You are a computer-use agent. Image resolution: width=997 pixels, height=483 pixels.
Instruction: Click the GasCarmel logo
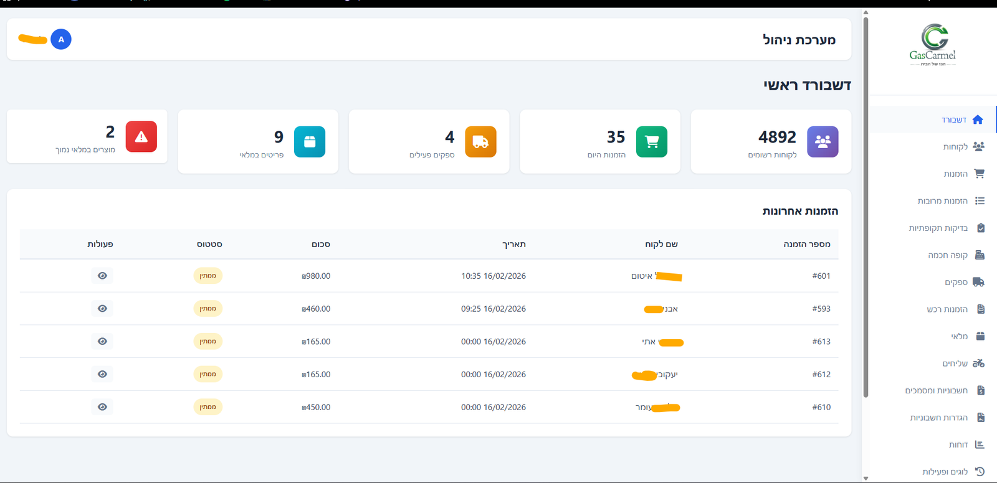pos(932,45)
